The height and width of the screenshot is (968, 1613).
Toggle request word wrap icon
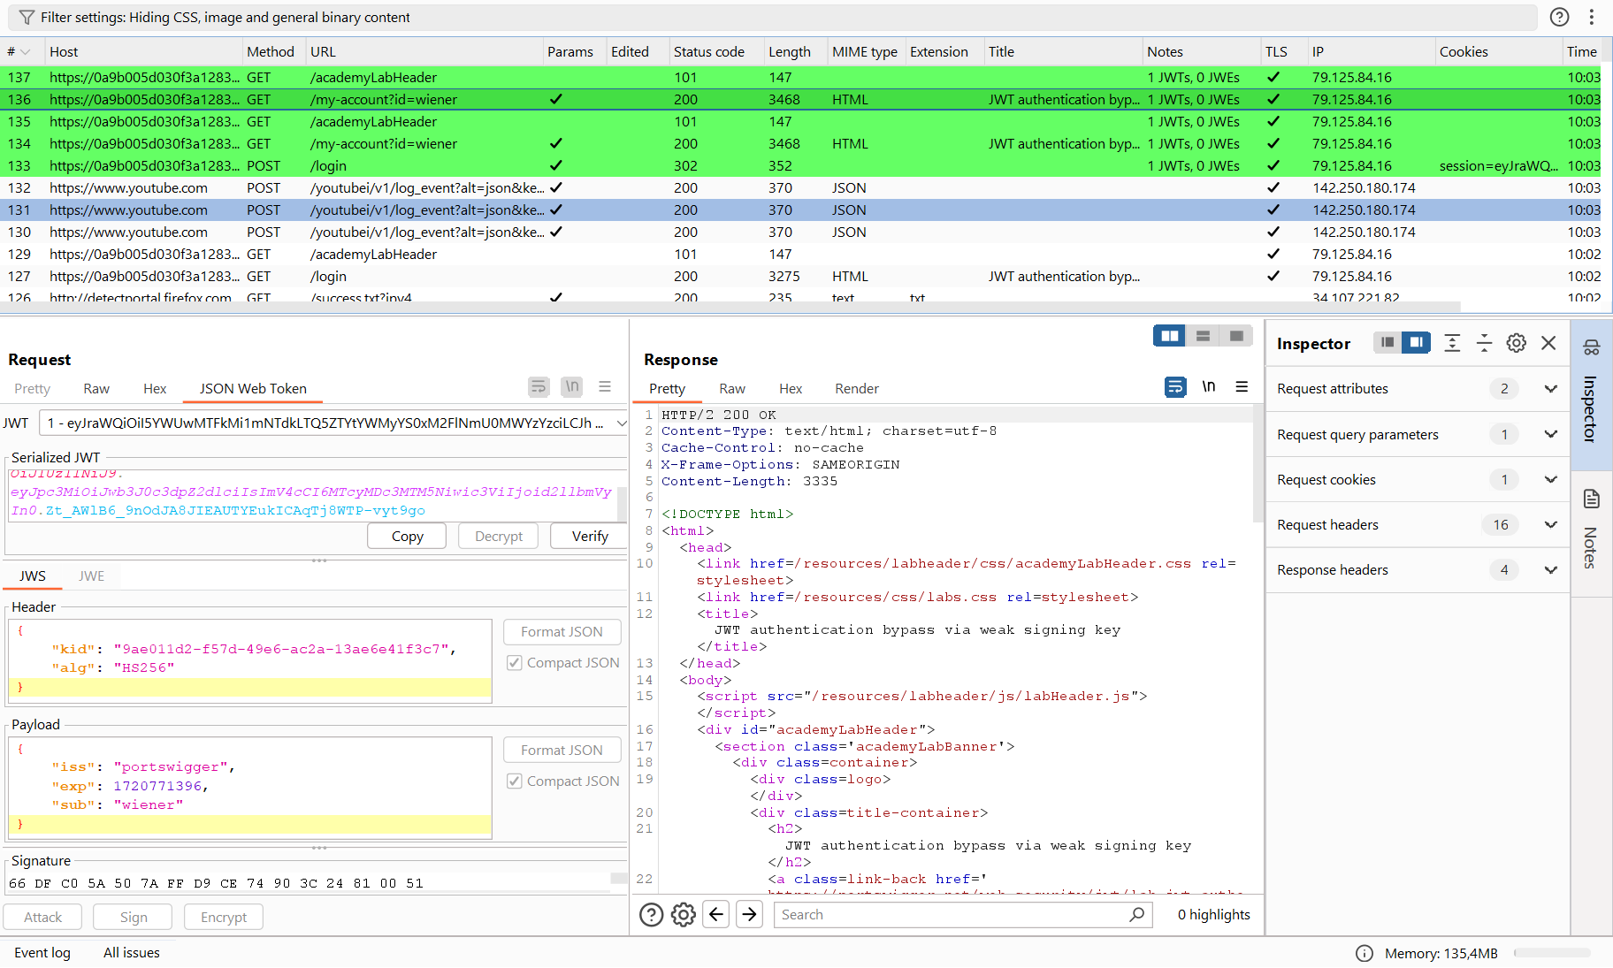539,387
